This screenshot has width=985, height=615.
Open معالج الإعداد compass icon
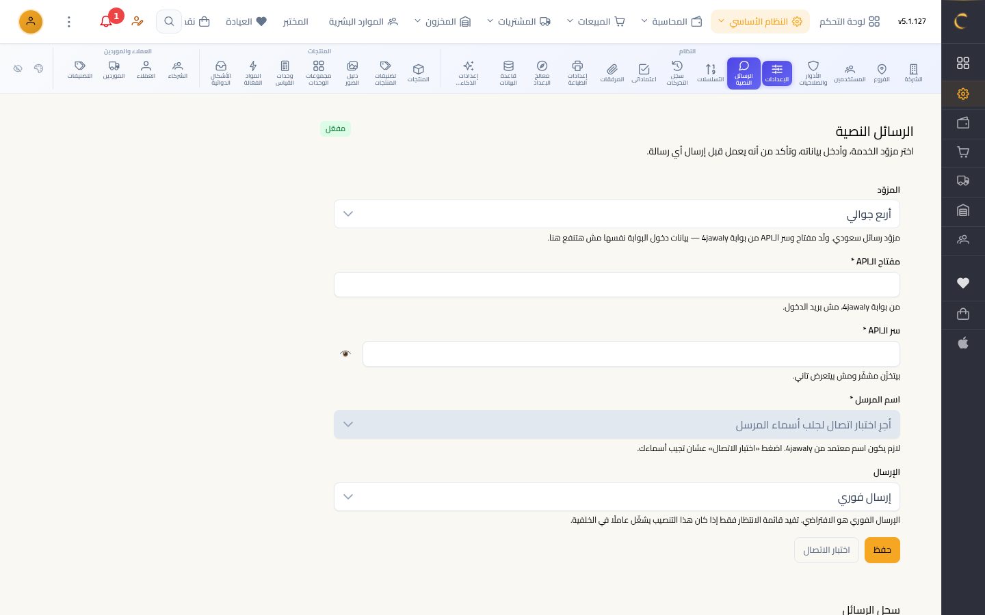542,73
